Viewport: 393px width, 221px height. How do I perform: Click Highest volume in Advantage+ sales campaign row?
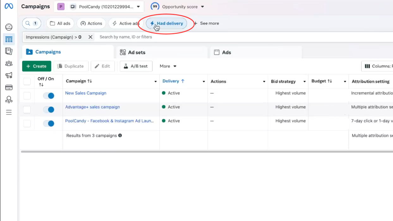(x=291, y=107)
